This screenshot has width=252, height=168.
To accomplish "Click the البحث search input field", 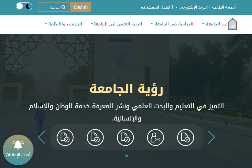I will [53, 7].
